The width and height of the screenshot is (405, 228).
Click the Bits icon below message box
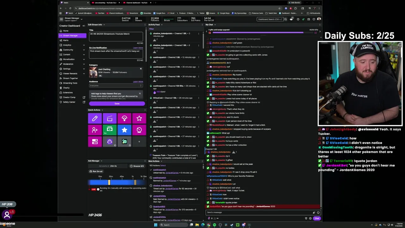click(x=209, y=218)
